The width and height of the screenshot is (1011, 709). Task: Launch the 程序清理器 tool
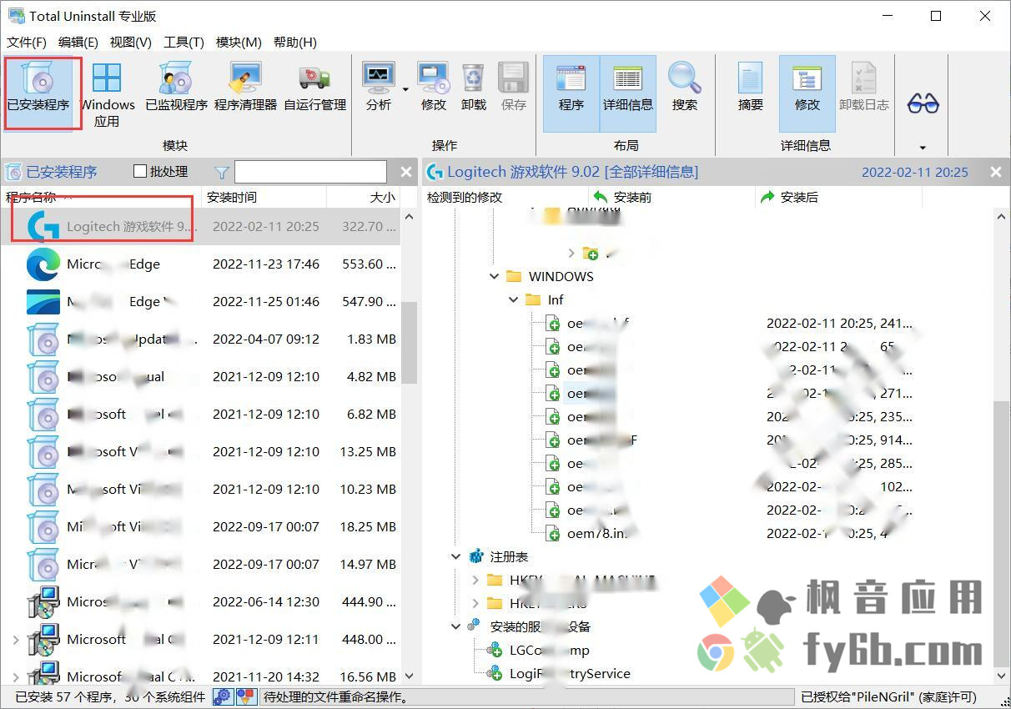(x=245, y=88)
